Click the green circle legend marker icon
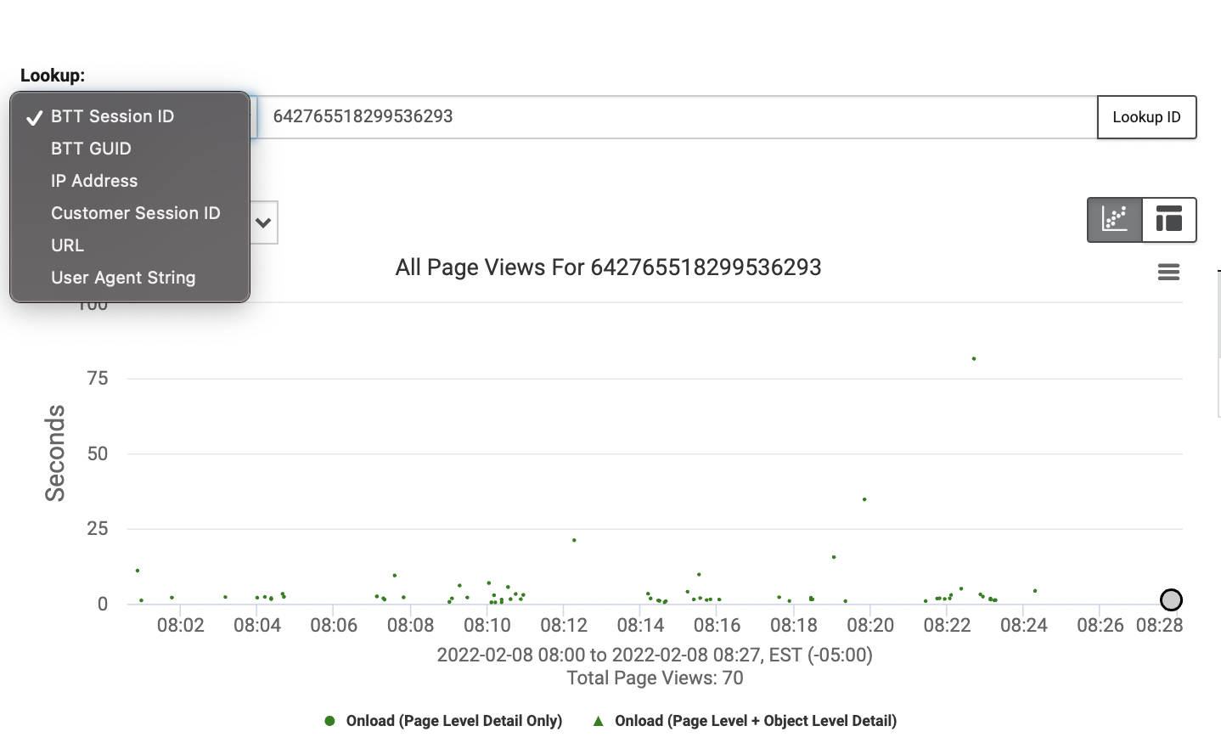 coord(329,720)
